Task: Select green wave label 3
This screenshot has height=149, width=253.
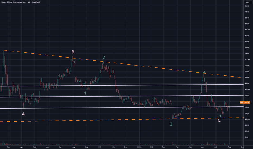Action: point(171,124)
